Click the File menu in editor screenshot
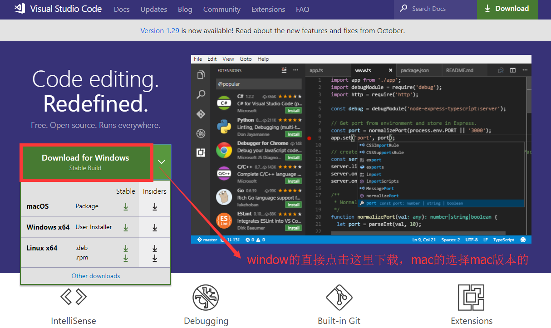 pyautogui.click(x=198, y=59)
